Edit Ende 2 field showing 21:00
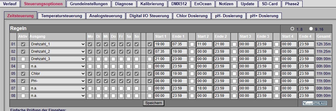This screenshot has width=336, height=111. (222, 44)
